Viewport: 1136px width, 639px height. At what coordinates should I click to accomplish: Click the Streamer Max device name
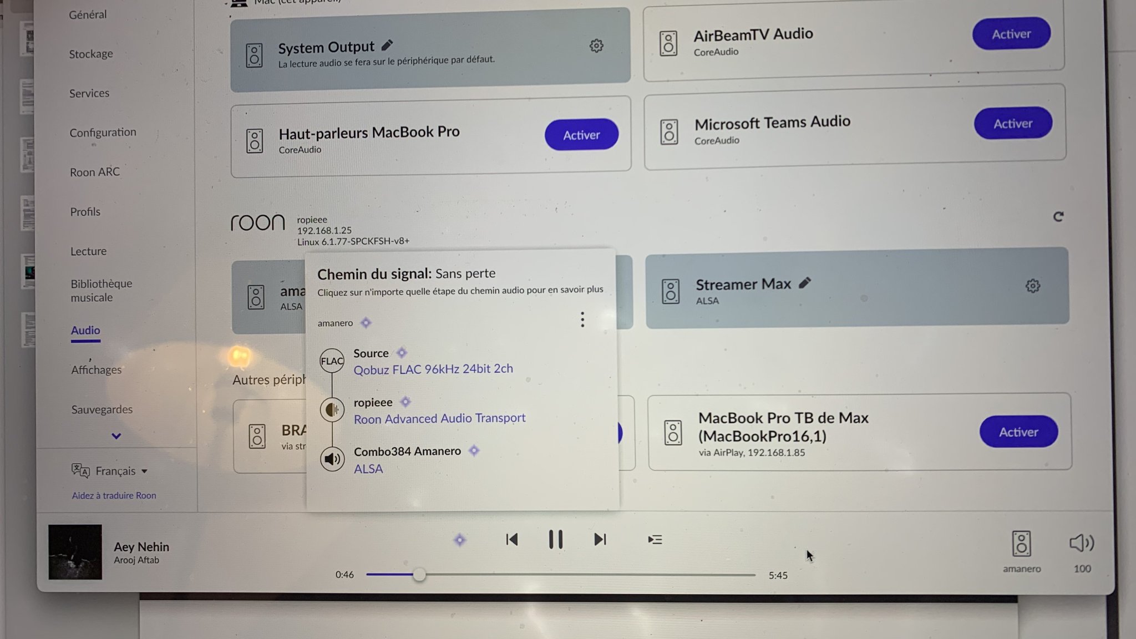(743, 284)
